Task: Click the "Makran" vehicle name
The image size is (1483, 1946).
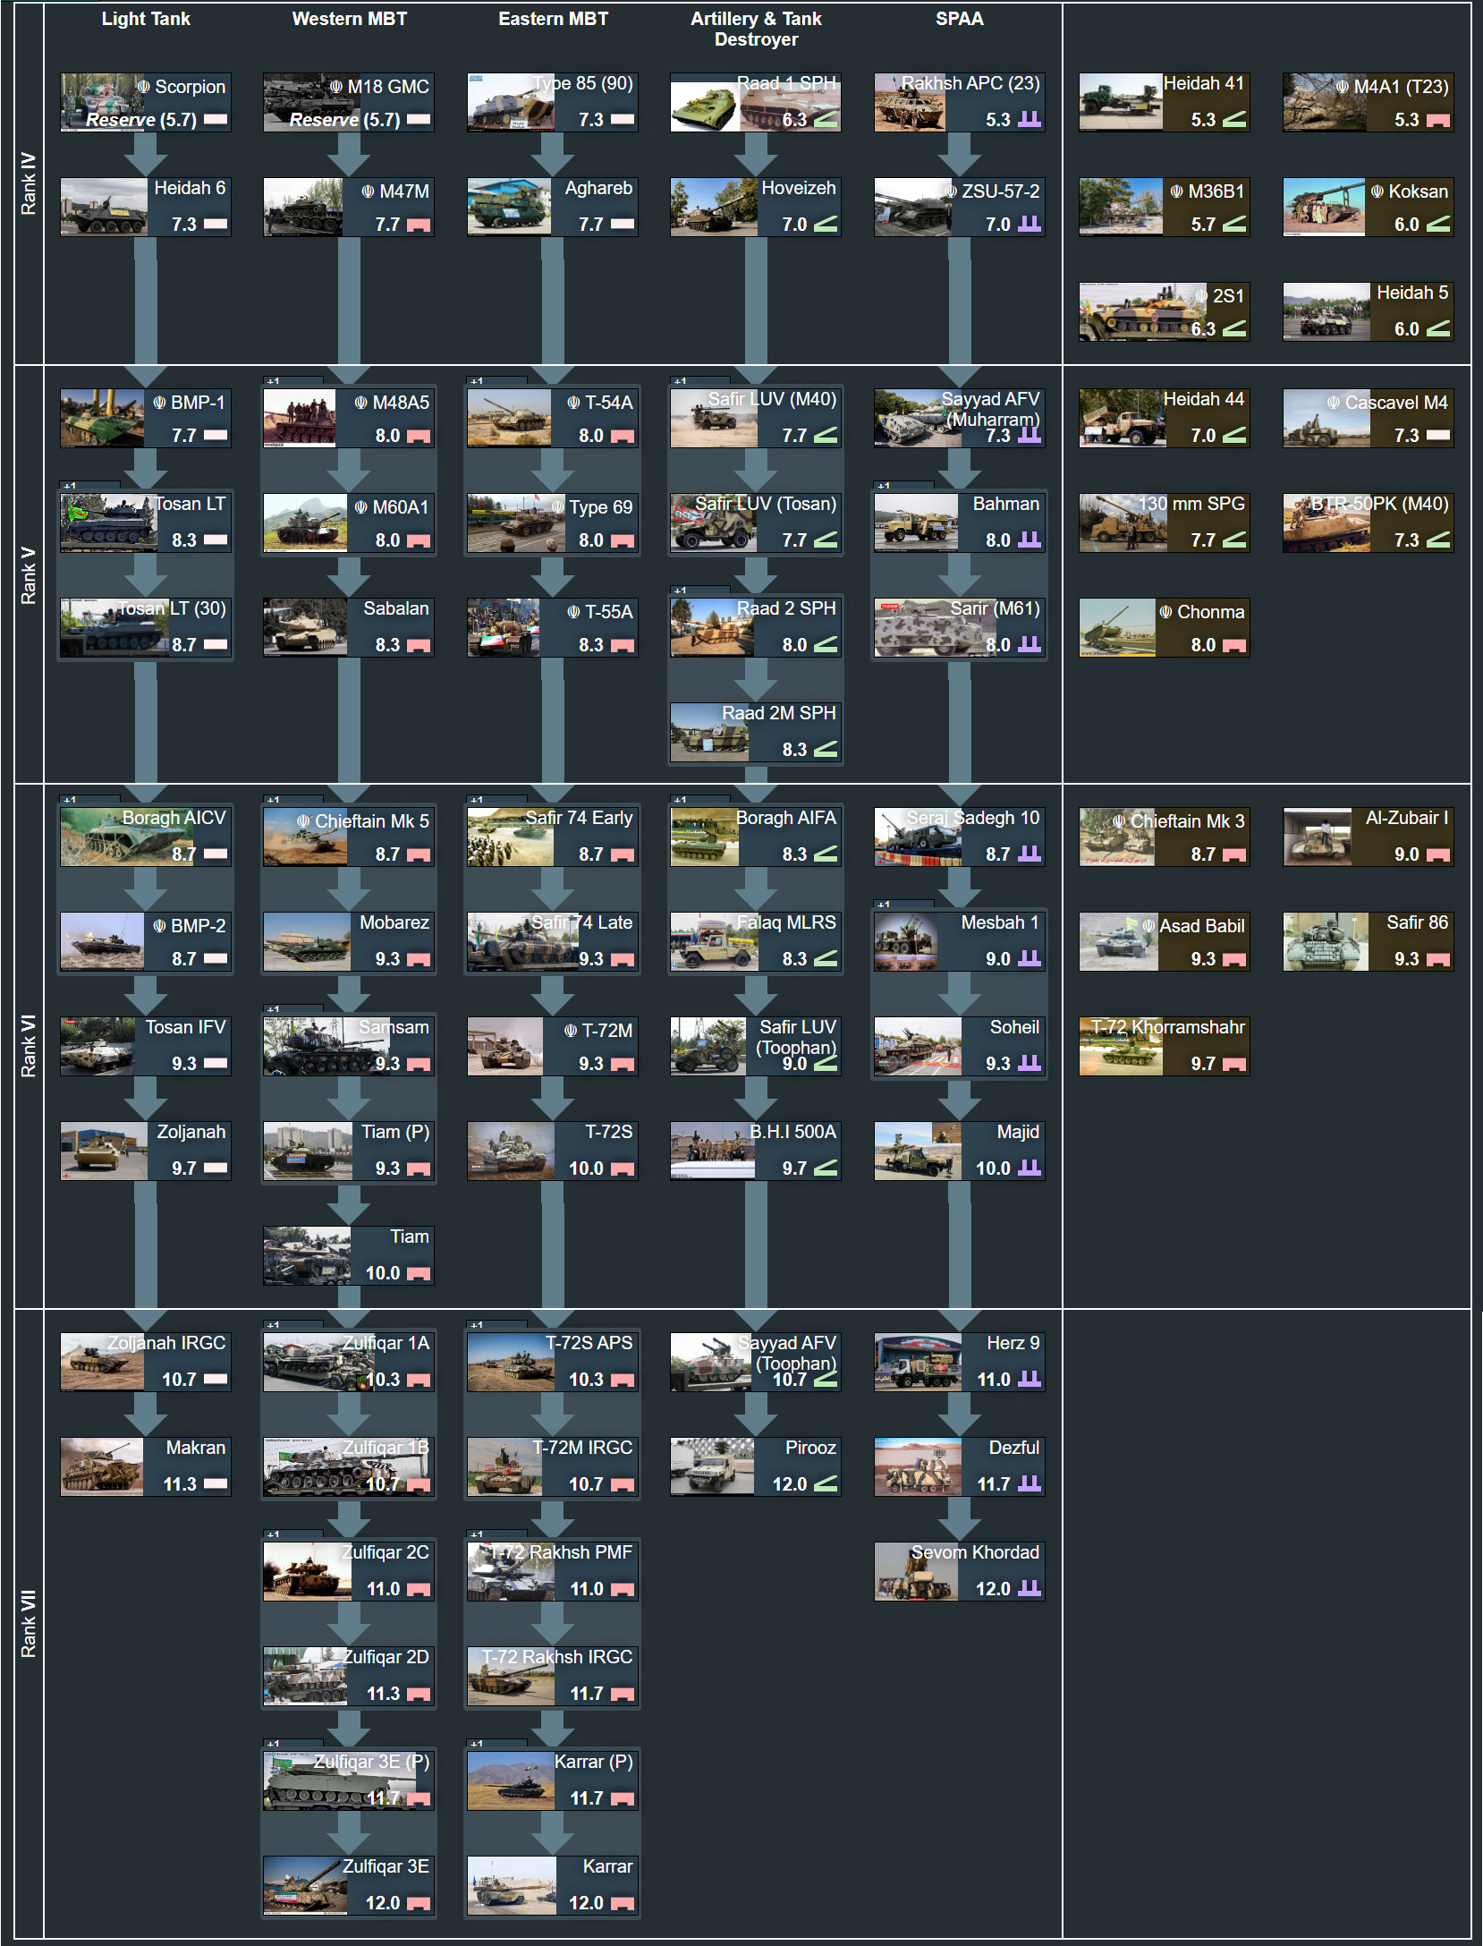Action: click(196, 1448)
